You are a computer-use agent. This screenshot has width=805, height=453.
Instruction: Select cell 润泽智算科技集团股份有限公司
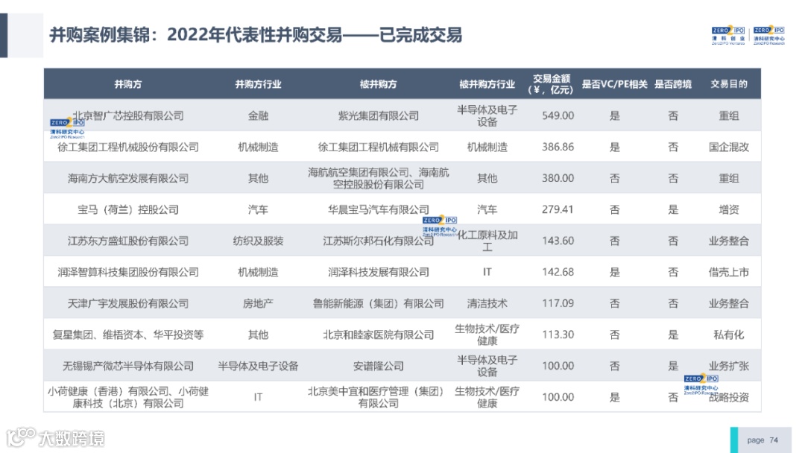128,272
